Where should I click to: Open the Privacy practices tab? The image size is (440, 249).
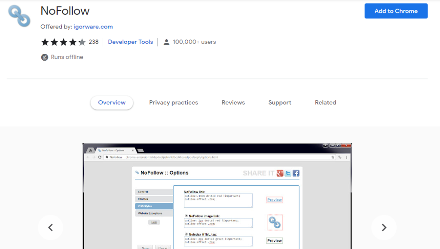[x=173, y=102]
